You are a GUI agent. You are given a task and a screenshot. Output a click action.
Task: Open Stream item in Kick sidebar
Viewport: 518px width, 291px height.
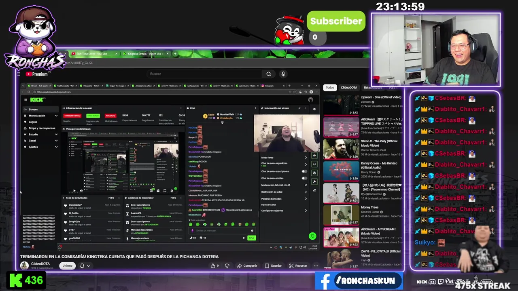[40, 109]
